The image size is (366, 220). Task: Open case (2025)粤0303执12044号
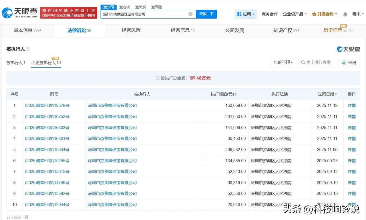(47, 205)
